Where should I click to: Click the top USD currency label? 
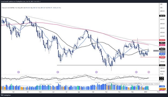click(161, 4)
